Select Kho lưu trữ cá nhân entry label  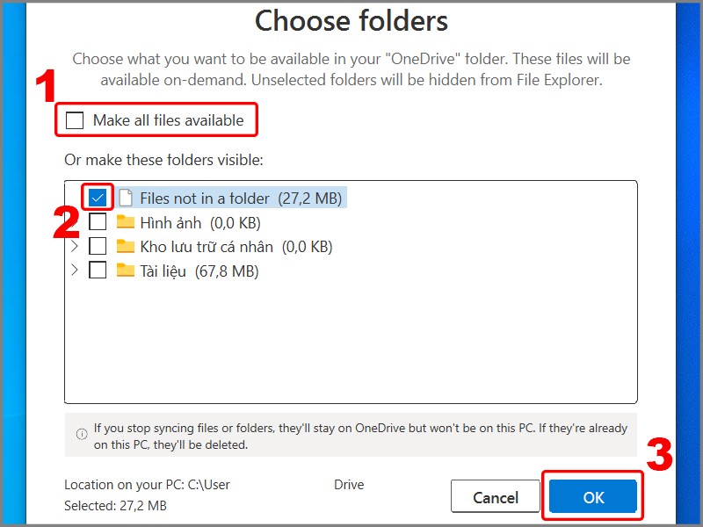pos(207,247)
